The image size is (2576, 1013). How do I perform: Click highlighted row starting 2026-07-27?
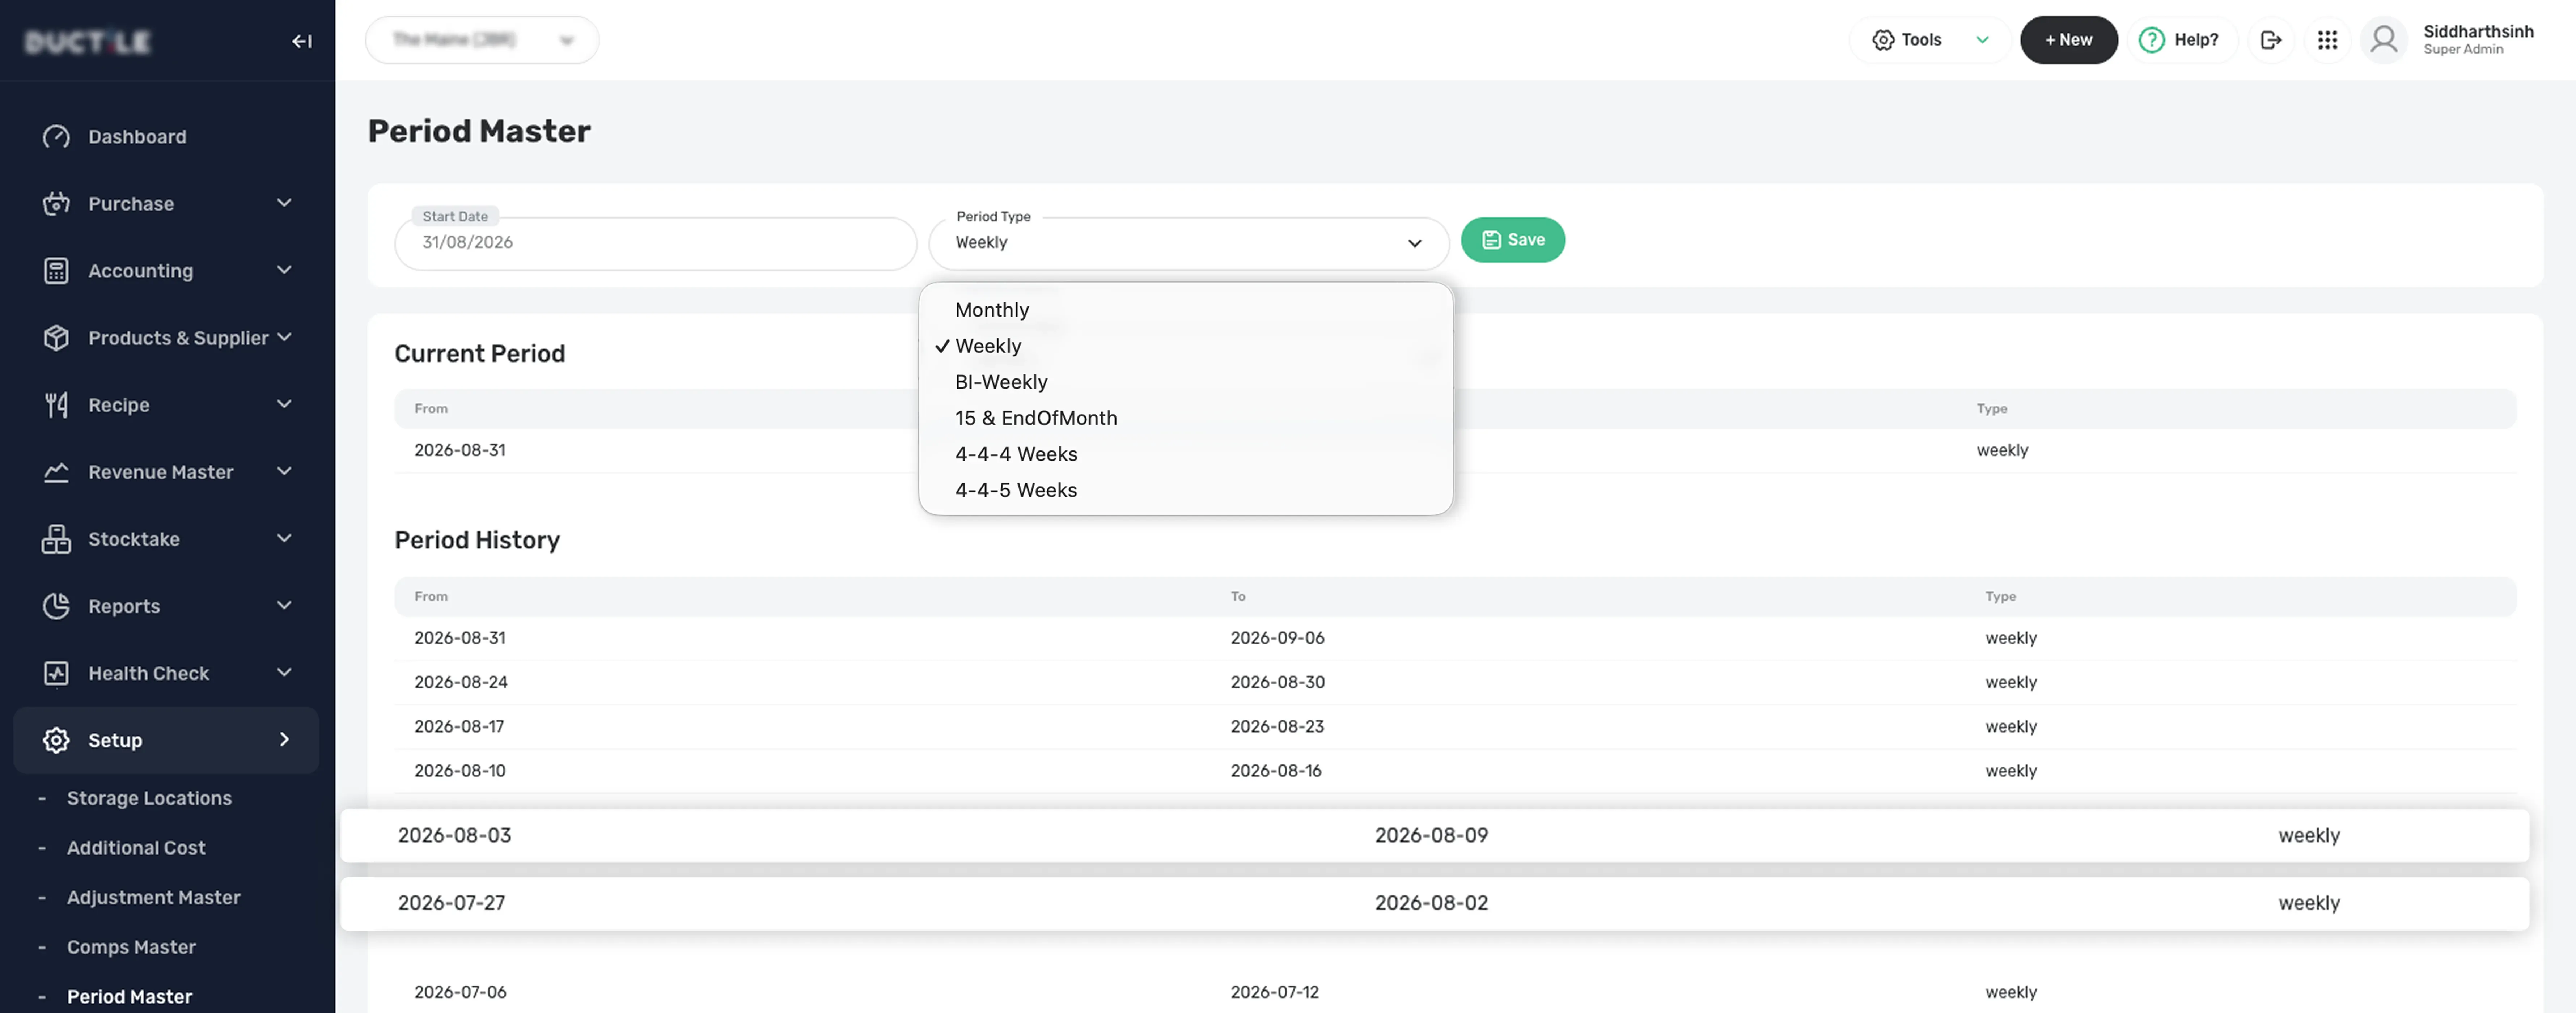pos(1435,904)
